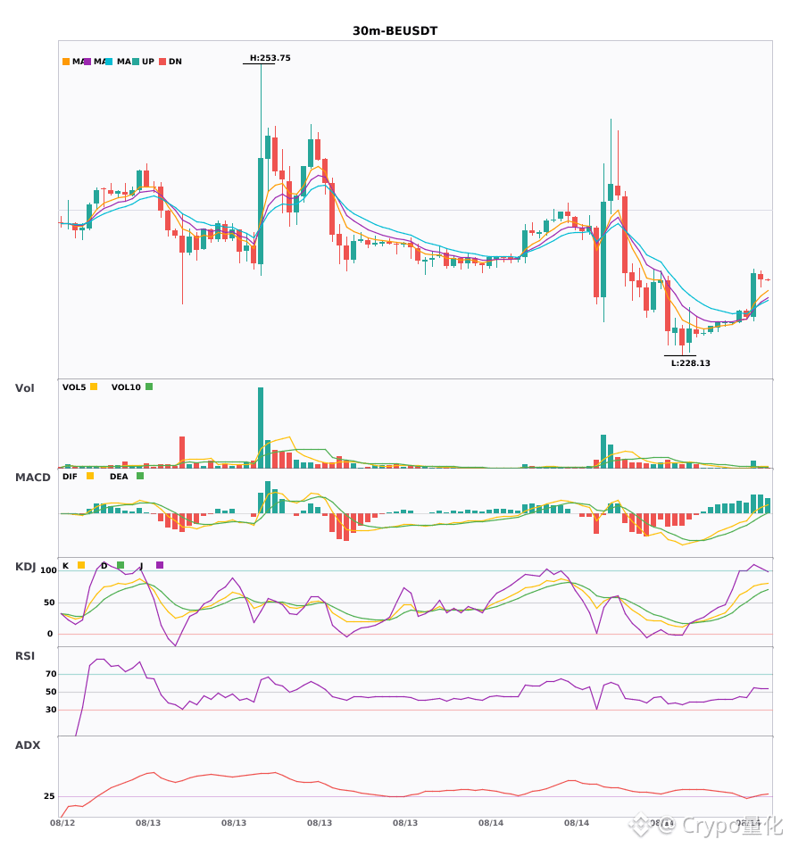The height and width of the screenshot is (848, 790).
Task: Click the KDJ panel label
Action: [x=25, y=567]
